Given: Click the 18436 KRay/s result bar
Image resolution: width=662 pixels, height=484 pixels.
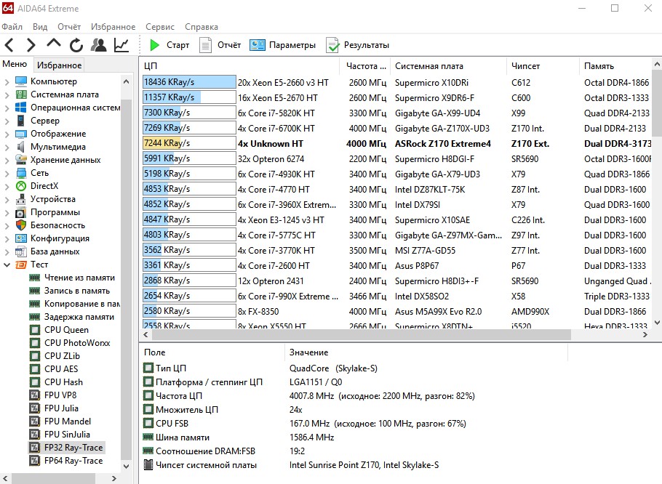Looking at the screenshot, I should pos(189,82).
